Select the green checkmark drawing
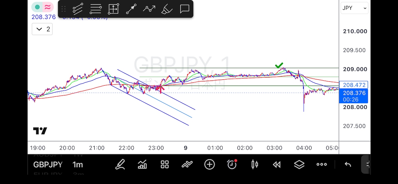The width and height of the screenshot is (398, 184). point(279,66)
